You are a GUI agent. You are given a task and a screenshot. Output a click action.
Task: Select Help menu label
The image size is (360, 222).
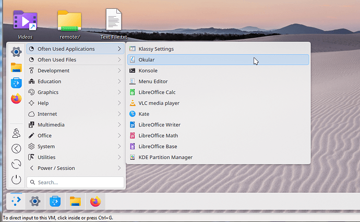(x=43, y=103)
